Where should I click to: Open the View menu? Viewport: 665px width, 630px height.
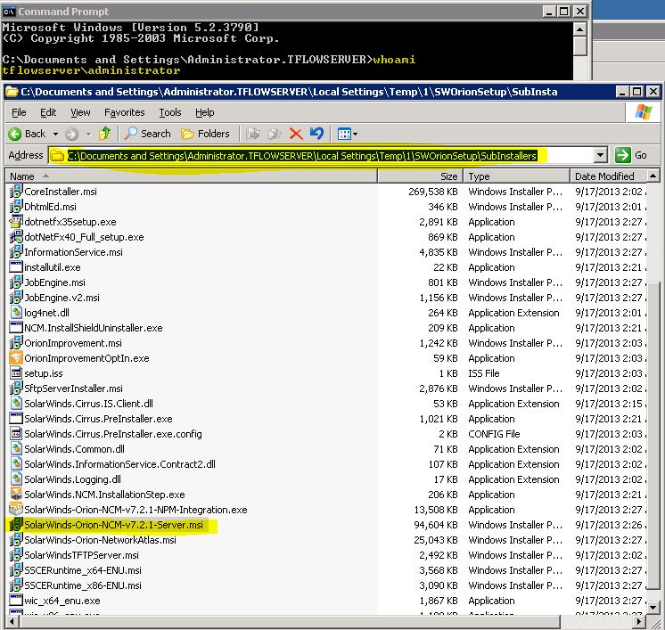80,112
